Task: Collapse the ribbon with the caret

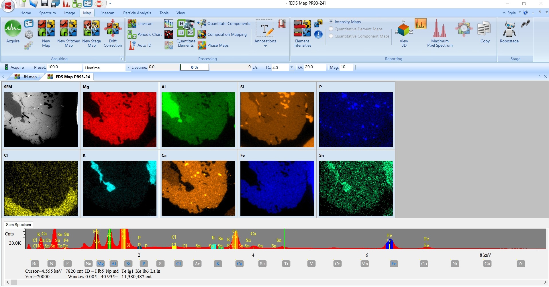Action: (504, 13)
